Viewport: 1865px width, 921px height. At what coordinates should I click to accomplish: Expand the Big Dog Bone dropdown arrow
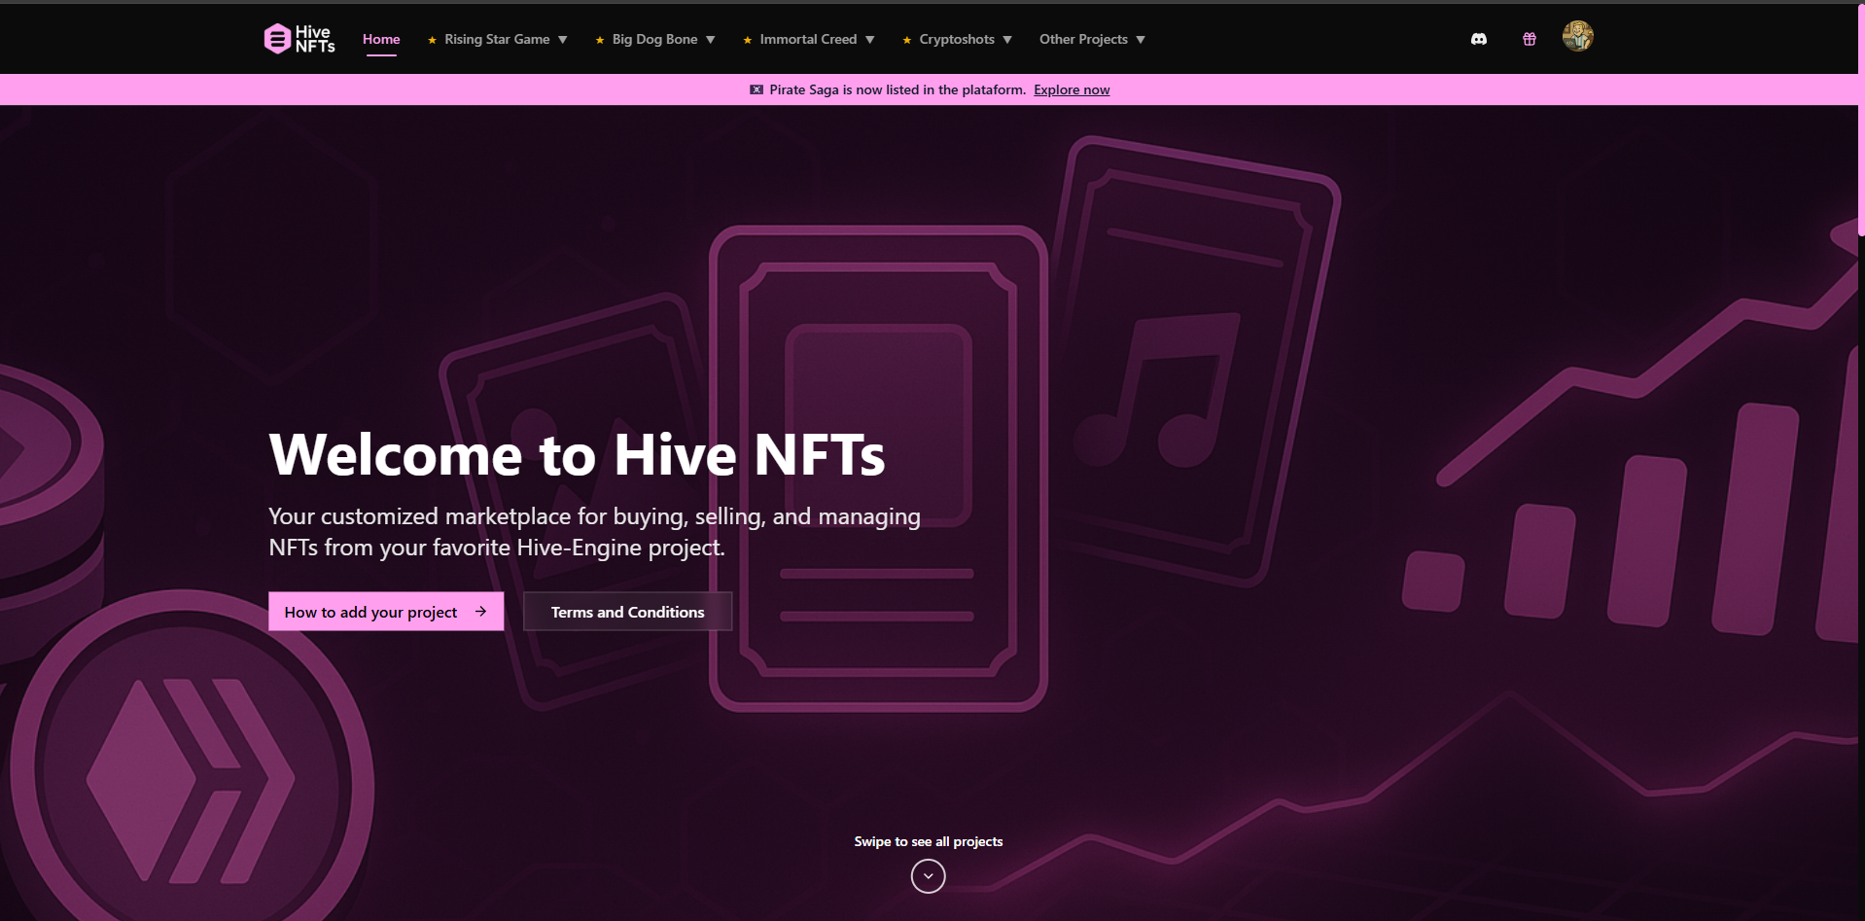710,40
